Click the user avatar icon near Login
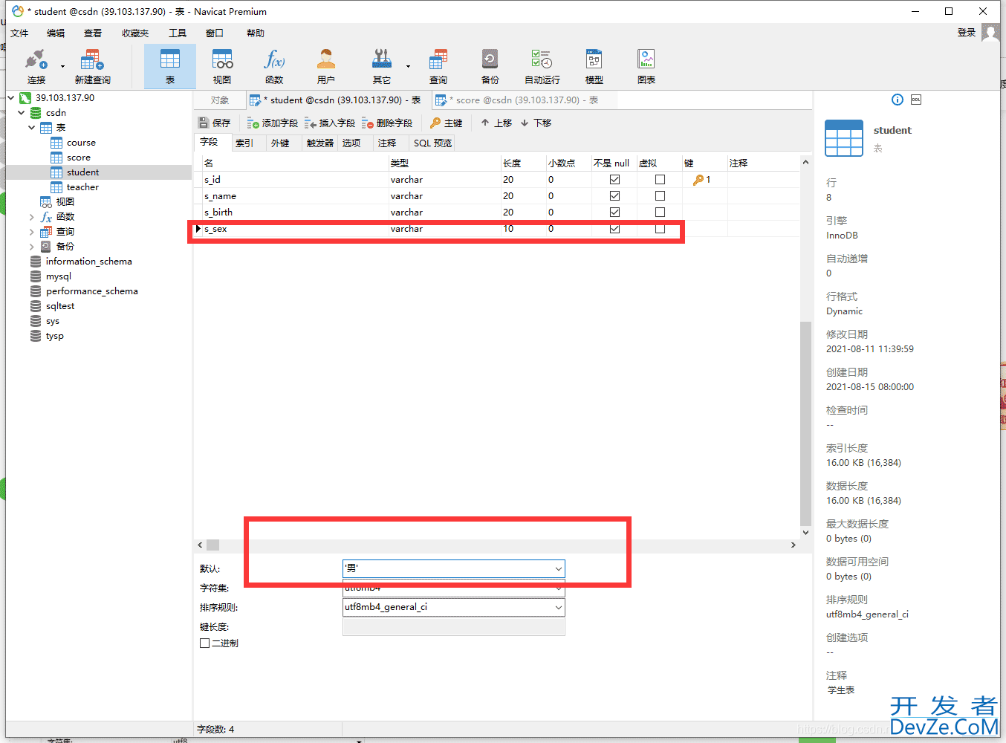This screenshot has height=743, width=1006. 990,33
